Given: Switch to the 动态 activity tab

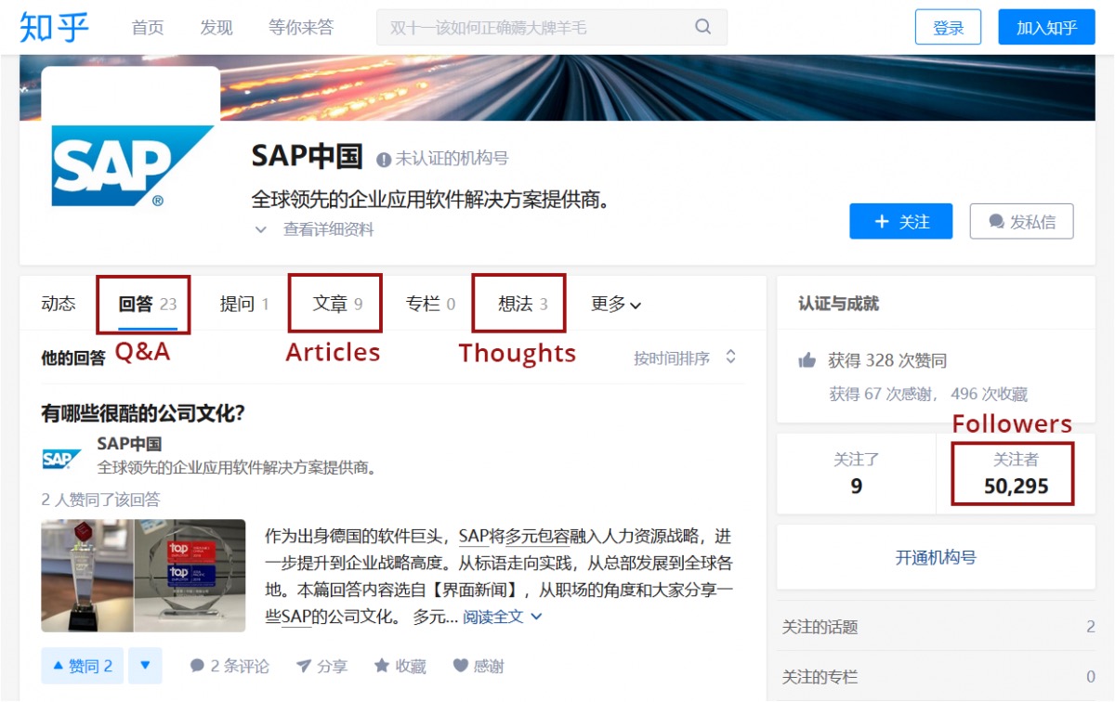Looking at the screenshot, I should point(59,304).
